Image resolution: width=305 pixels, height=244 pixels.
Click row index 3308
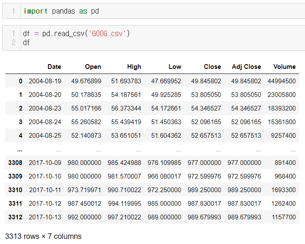point(15,162)
